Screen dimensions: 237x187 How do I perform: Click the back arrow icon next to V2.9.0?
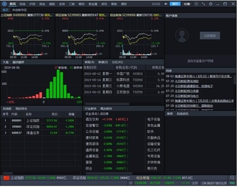click(x=166, y=4)
